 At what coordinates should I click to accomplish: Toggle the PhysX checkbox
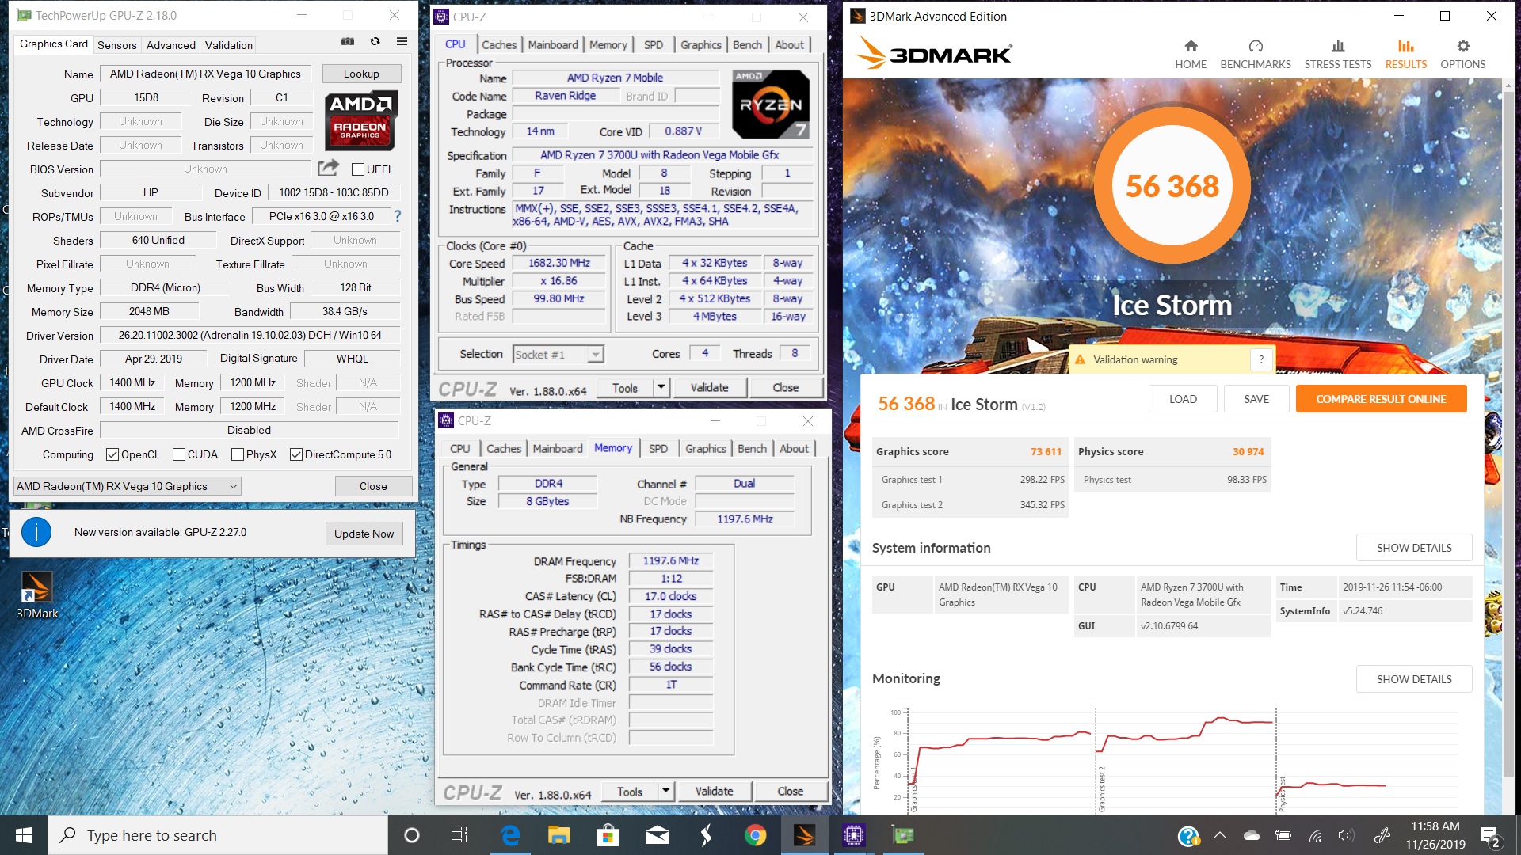coord(238,454)
